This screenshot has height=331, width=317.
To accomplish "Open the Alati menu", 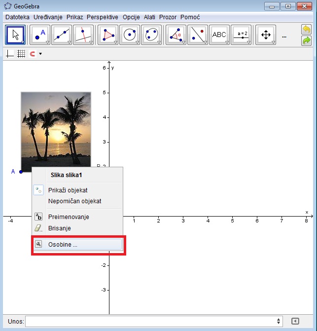I will pyautogui.click(x=149, y=17).
